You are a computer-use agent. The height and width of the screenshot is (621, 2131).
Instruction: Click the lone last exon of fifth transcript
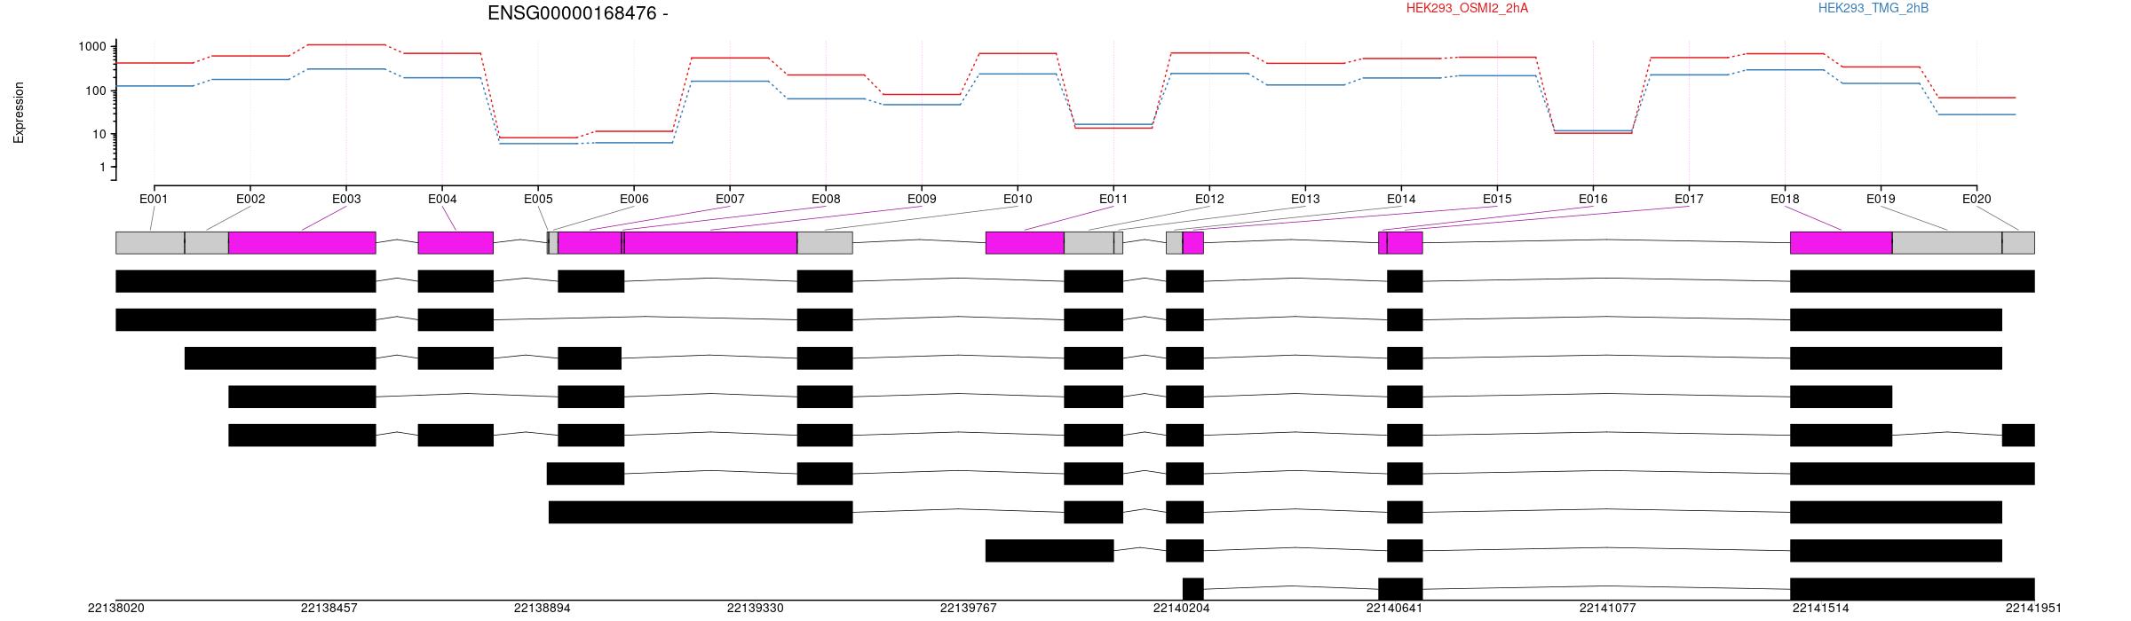[2018, 436]
